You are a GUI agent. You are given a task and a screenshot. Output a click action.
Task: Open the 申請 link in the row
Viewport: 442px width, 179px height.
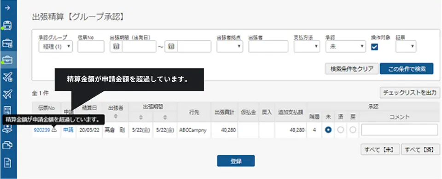(x=68, y=130)
